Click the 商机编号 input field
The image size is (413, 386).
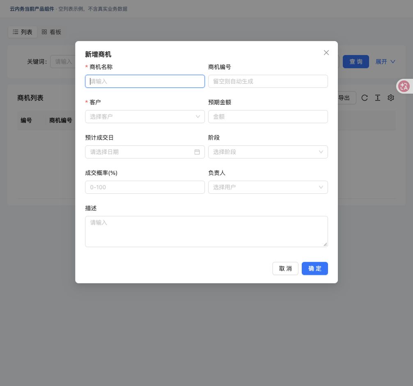268,81
